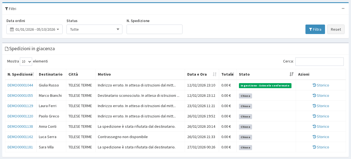Click the Chiusa badge in Marco Bianchi row
351x159 pixels.
click(245, 96)
